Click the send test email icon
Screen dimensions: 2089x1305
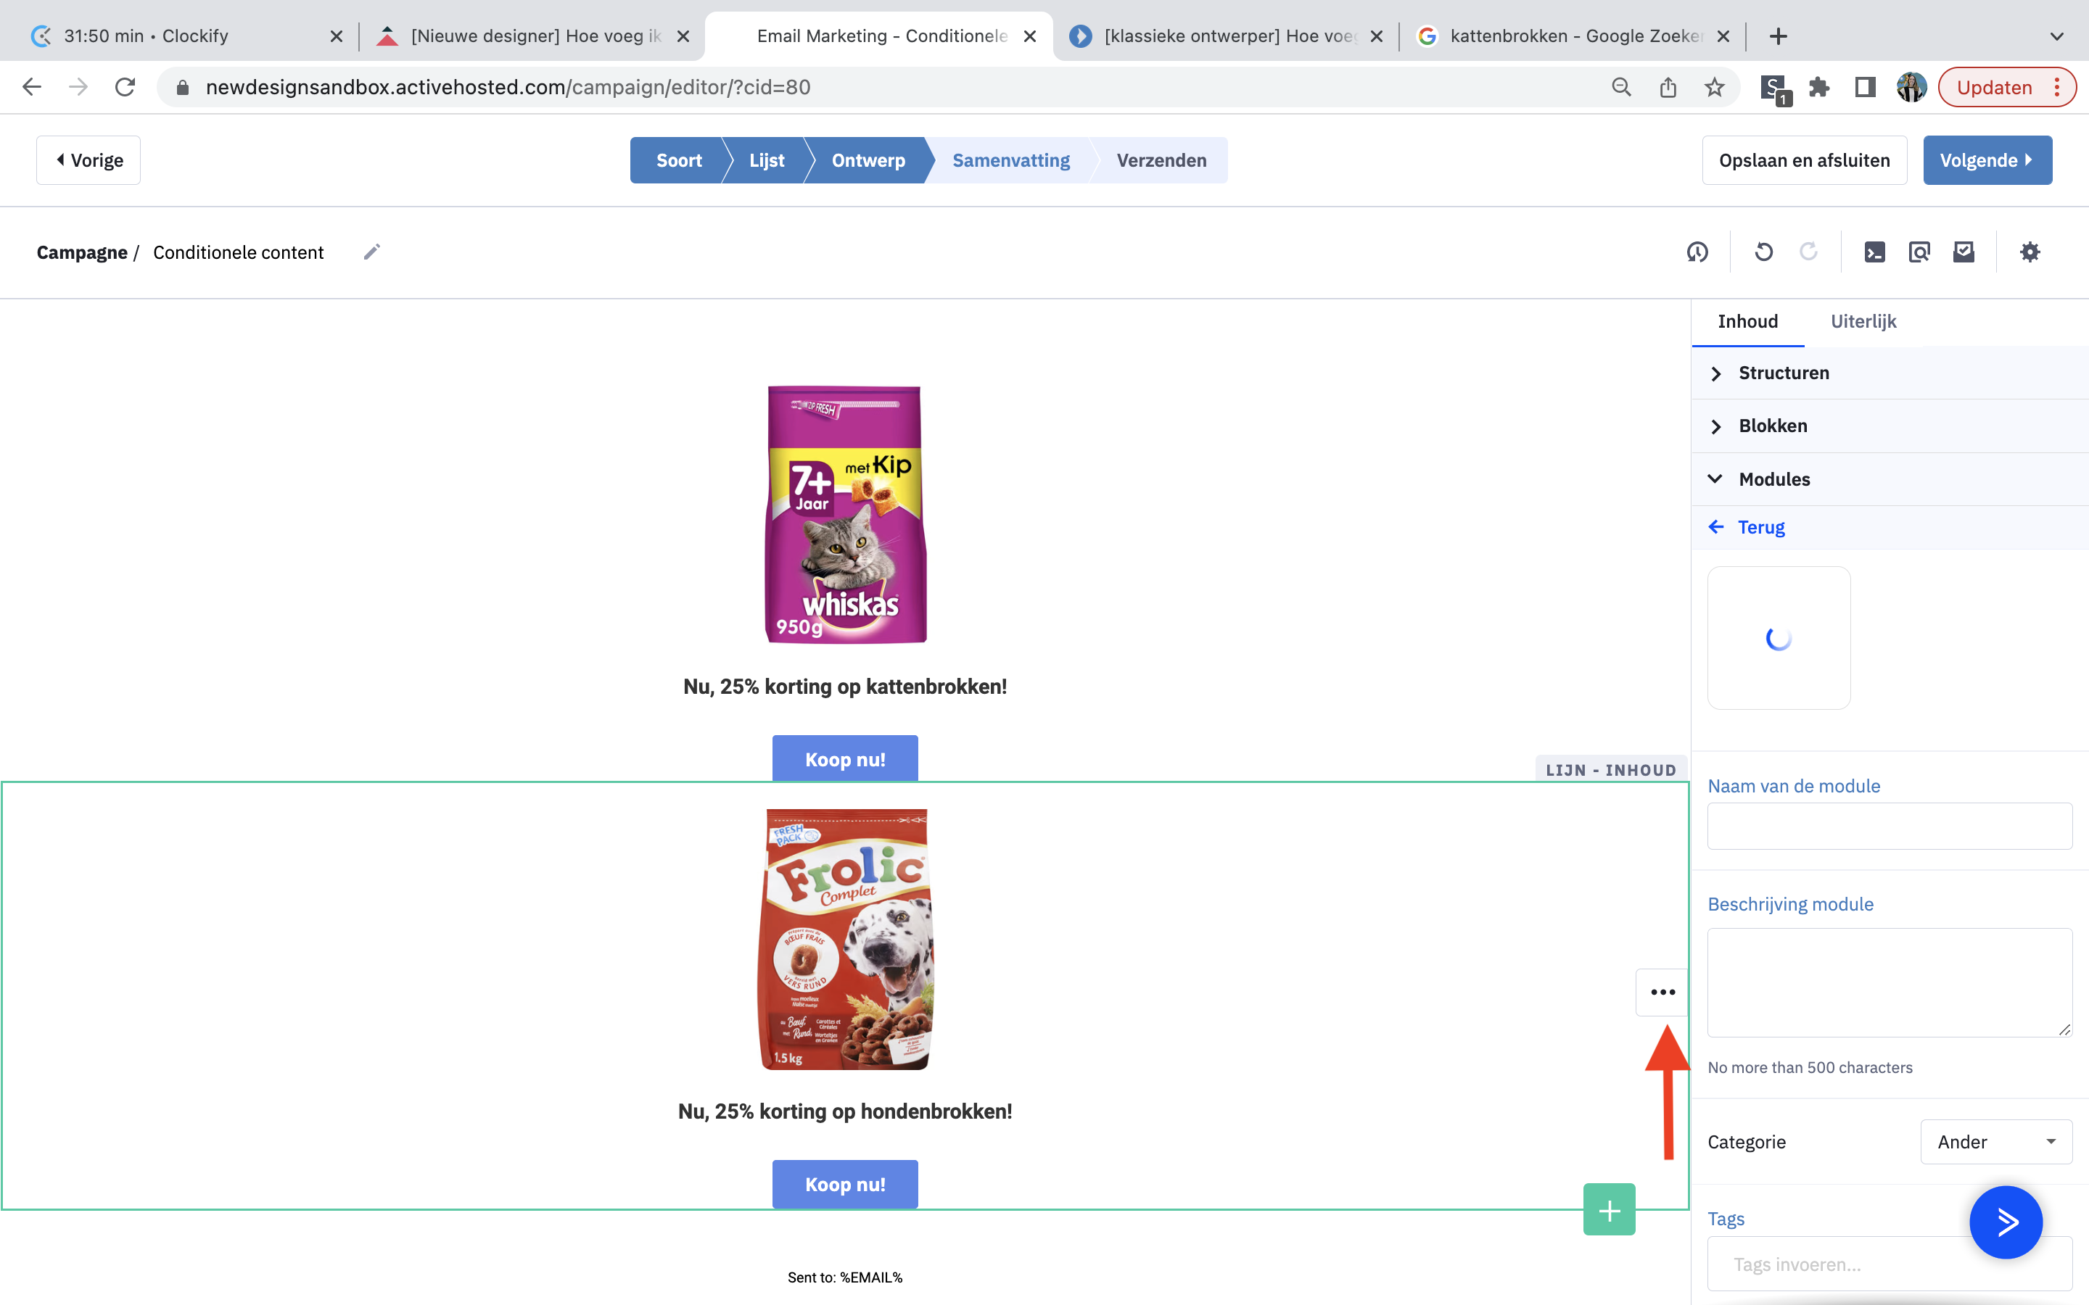click(x=1964, y=252)
